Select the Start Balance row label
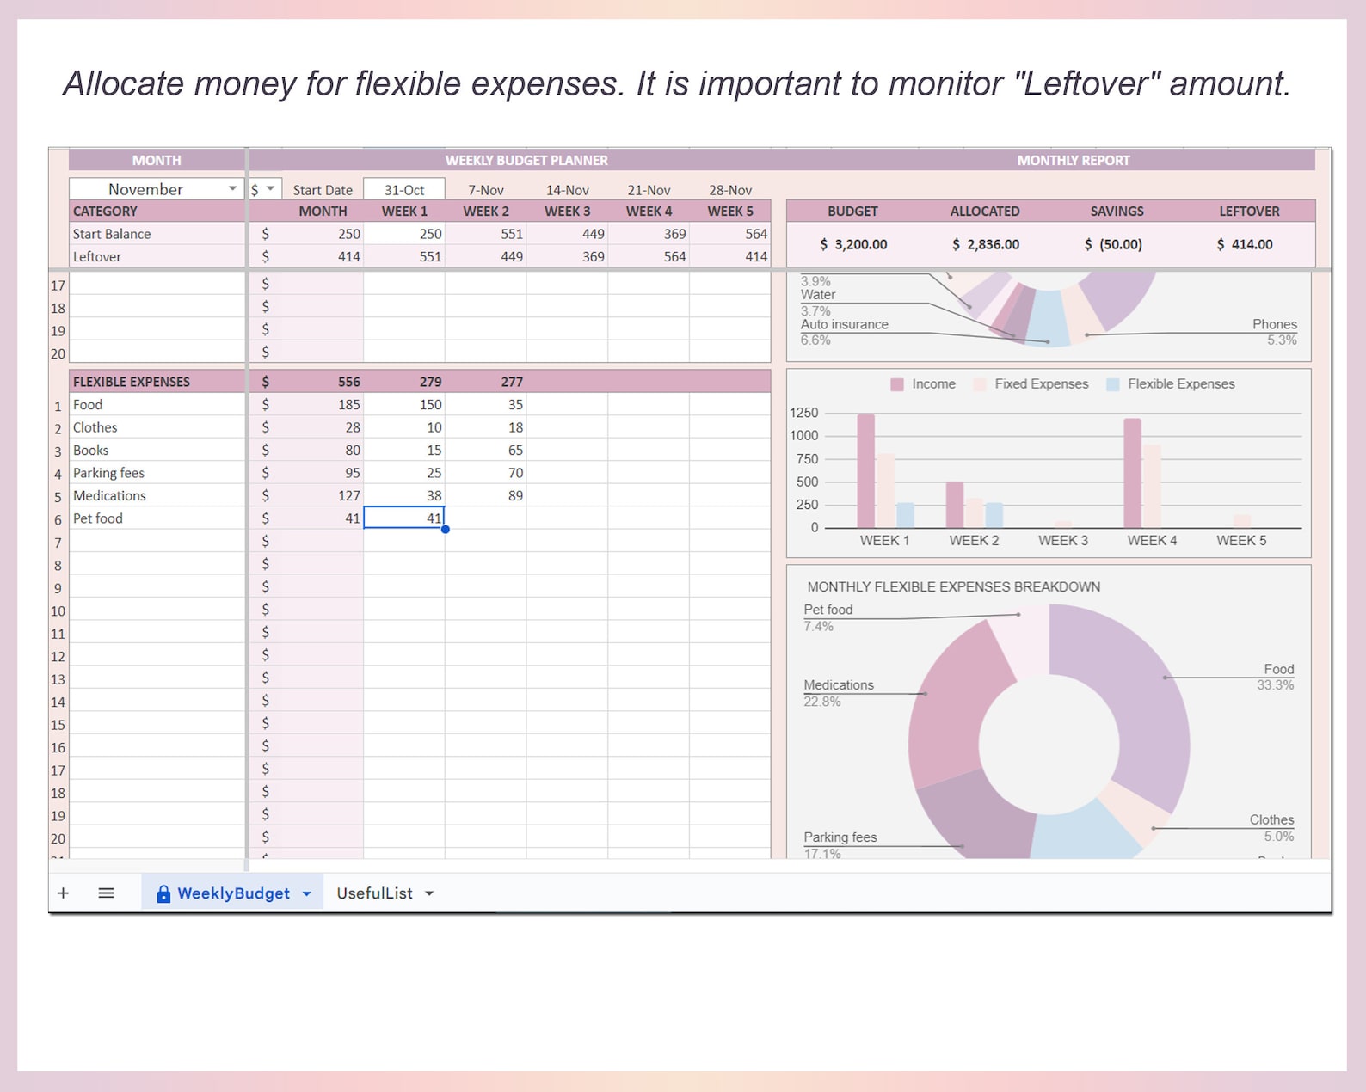The height and width of the screenshot is (1092, 1366). tap(157, 234)
